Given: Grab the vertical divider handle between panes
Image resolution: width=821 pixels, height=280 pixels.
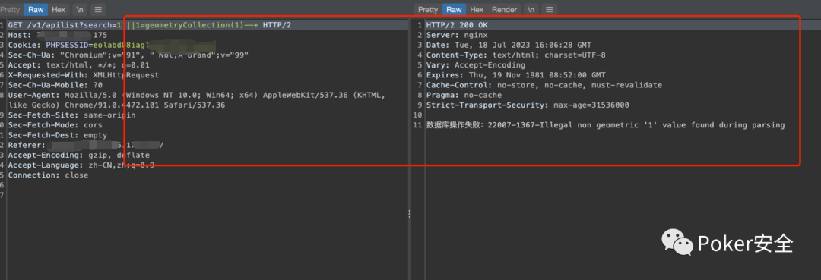Looking at the screenshot, I should coord(410,214).
